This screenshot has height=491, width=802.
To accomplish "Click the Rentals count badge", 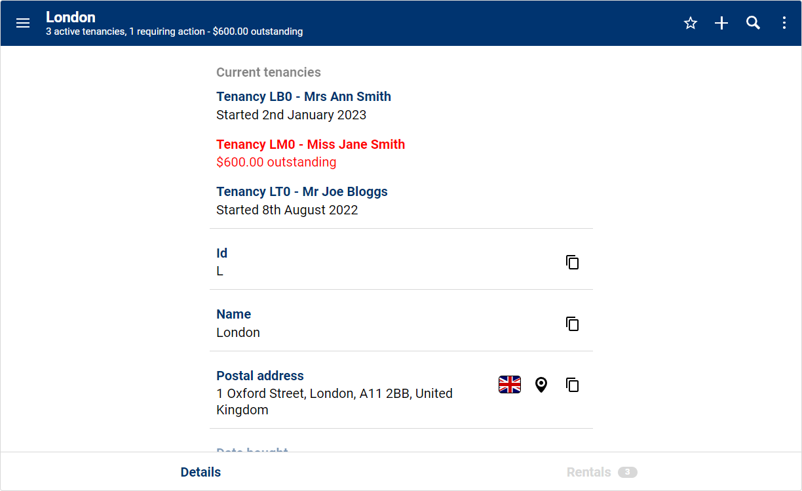I will click(627, 472).
